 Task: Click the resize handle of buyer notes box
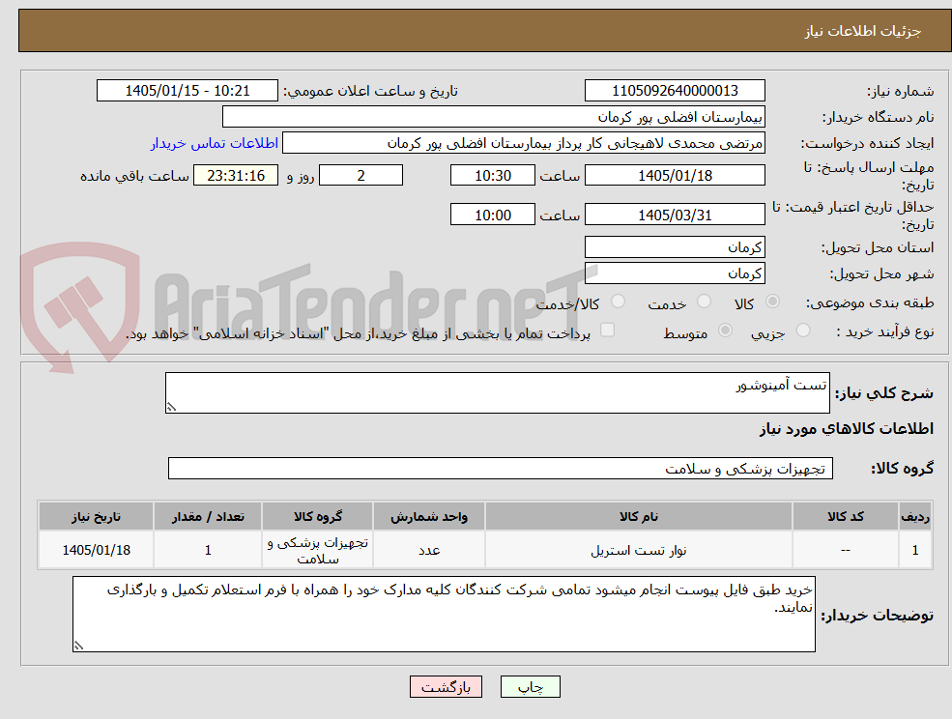click(78, 647)
